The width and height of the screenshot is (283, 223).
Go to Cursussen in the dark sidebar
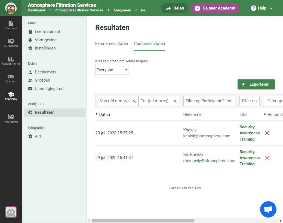[x=11, y=43]
